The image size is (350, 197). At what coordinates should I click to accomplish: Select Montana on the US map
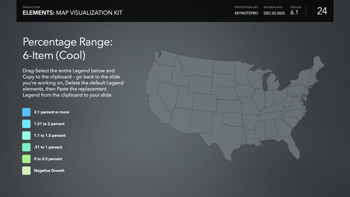[197, 66]
